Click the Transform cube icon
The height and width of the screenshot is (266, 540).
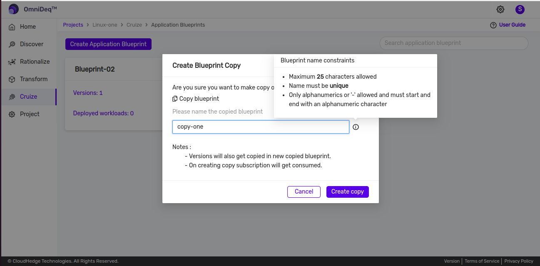[12, 79]
